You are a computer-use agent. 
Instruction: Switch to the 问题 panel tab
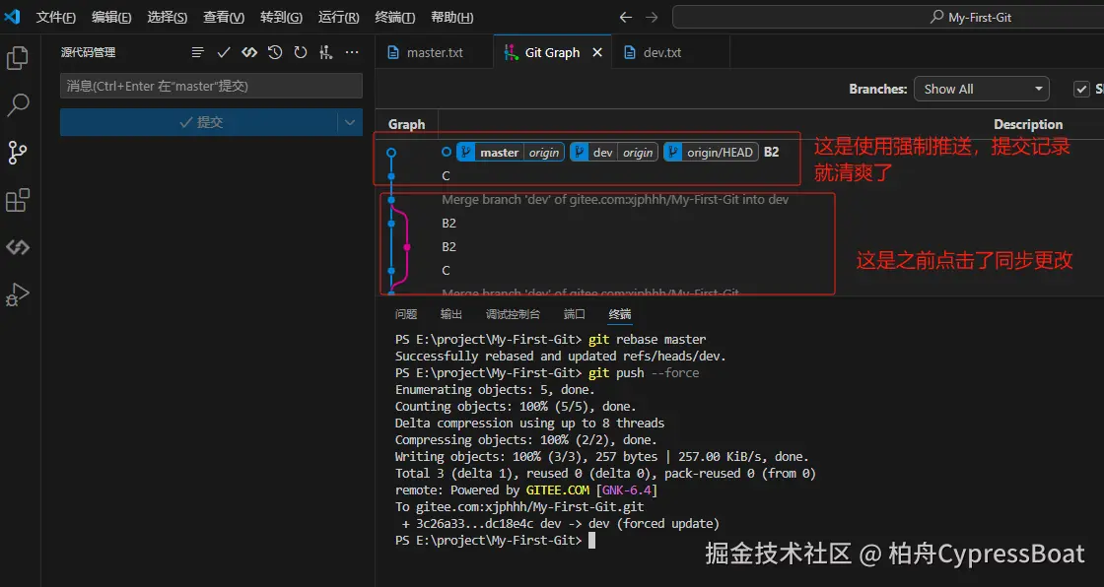[x=405, y=314]
